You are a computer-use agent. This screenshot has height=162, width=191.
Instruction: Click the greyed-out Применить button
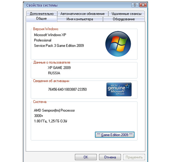tap(134, 157)
